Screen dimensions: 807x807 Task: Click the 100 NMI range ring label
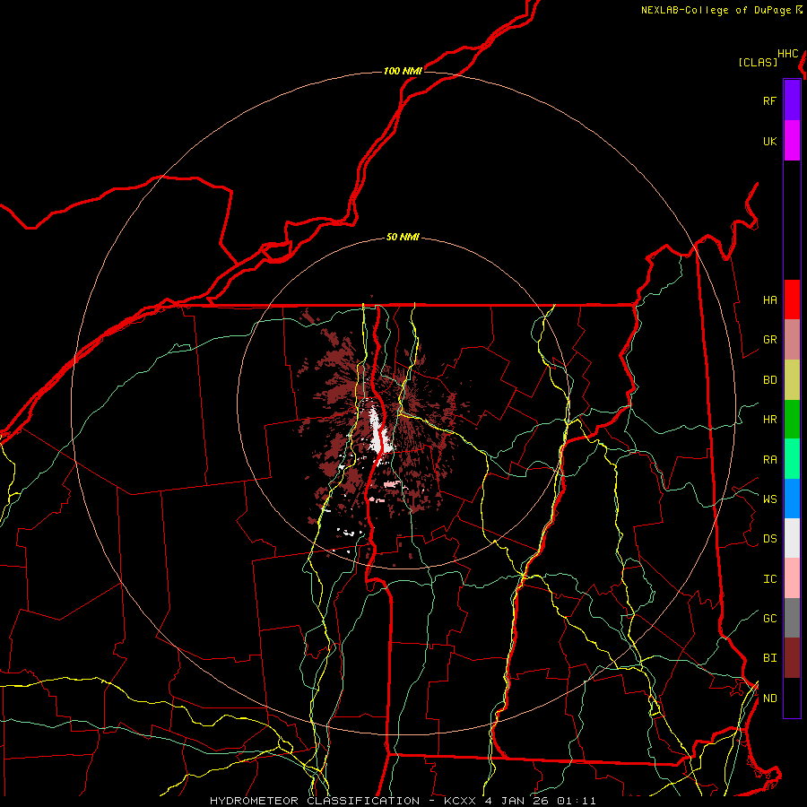(x=403, y=71)
